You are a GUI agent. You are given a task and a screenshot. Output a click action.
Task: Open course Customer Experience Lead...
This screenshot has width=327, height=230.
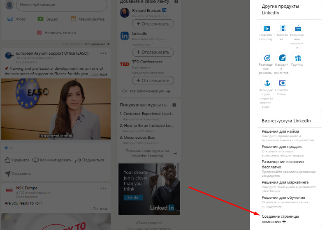147,114
